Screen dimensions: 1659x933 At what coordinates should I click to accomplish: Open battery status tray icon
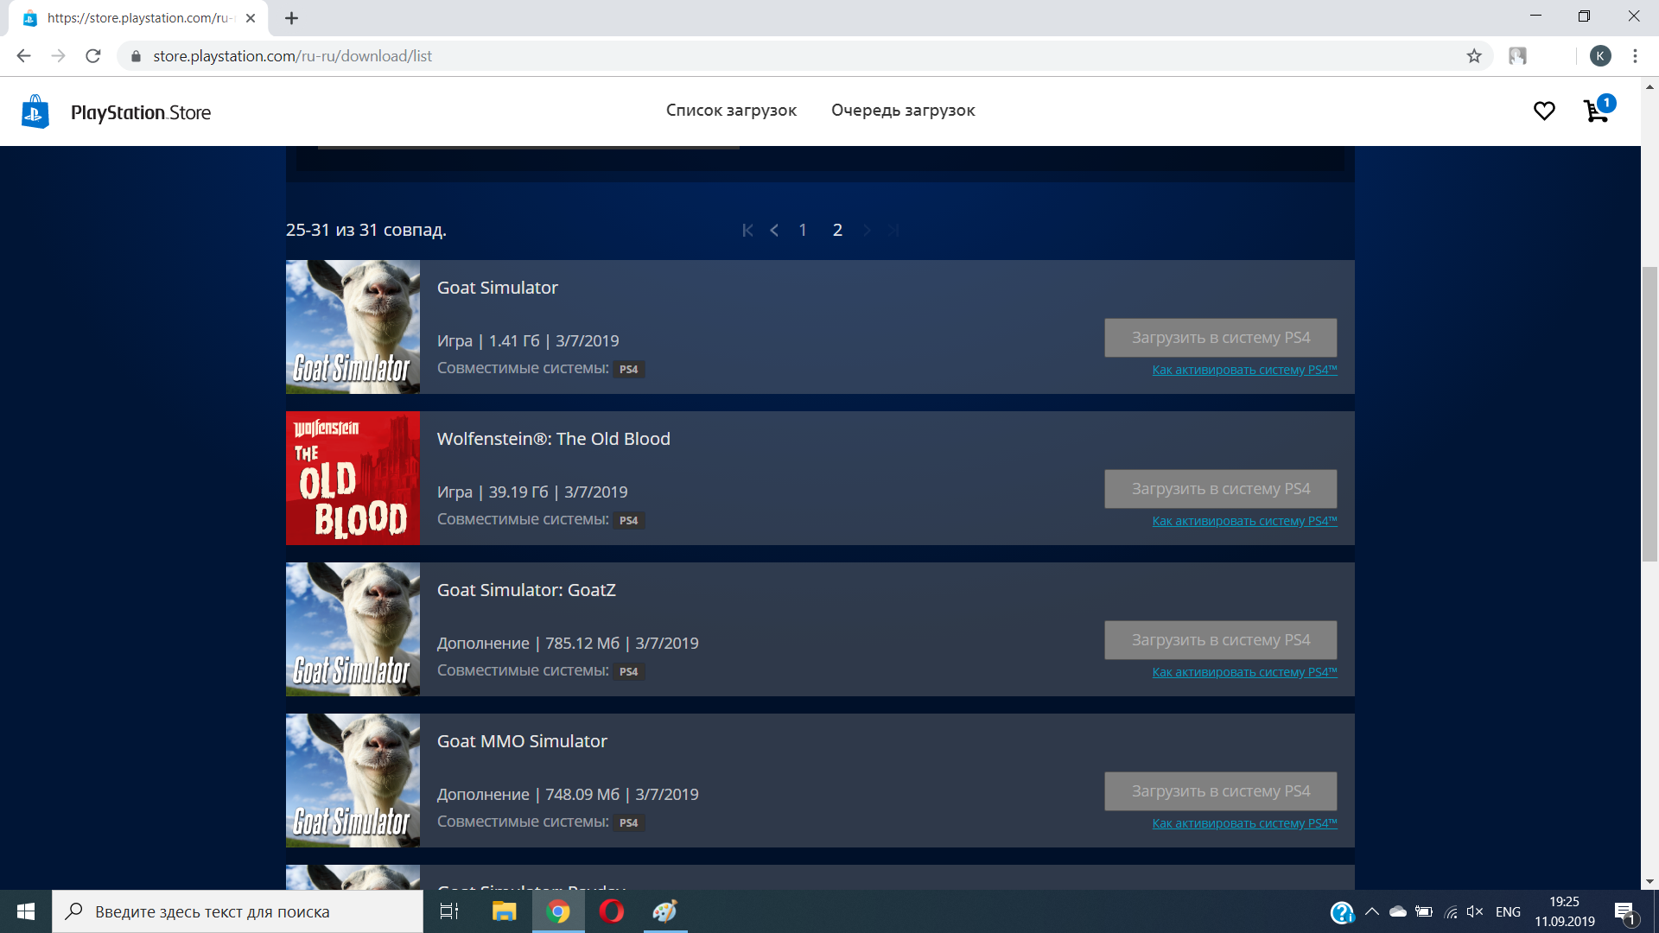1424,911
